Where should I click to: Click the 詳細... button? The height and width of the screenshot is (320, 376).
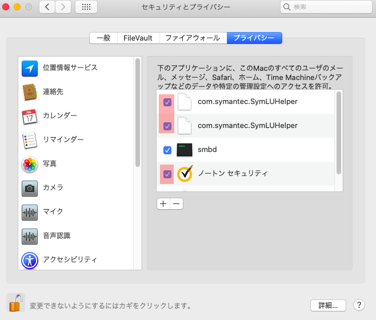pos(328,305)
